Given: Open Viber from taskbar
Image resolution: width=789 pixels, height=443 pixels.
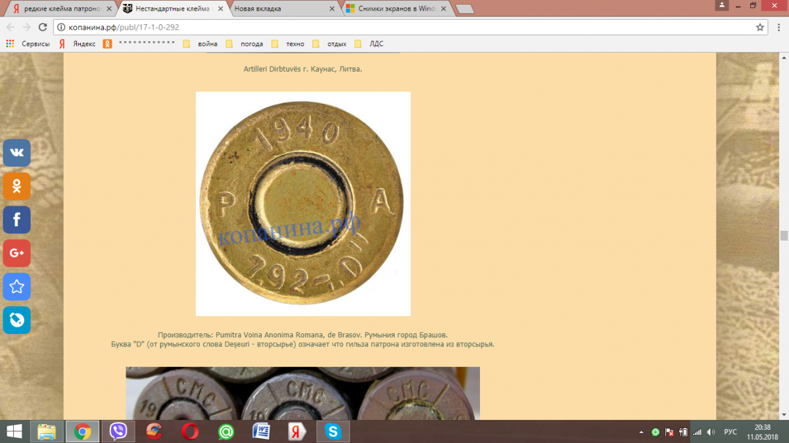Looking at the screenshot, I should click(118, 431).
